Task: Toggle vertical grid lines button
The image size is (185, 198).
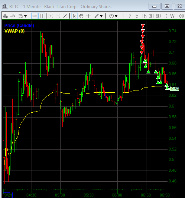Action: click(x=42, y=16)
